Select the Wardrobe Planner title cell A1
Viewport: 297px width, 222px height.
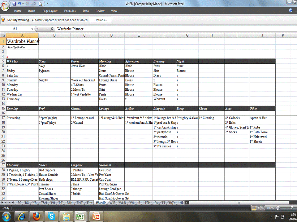[22, 41]
